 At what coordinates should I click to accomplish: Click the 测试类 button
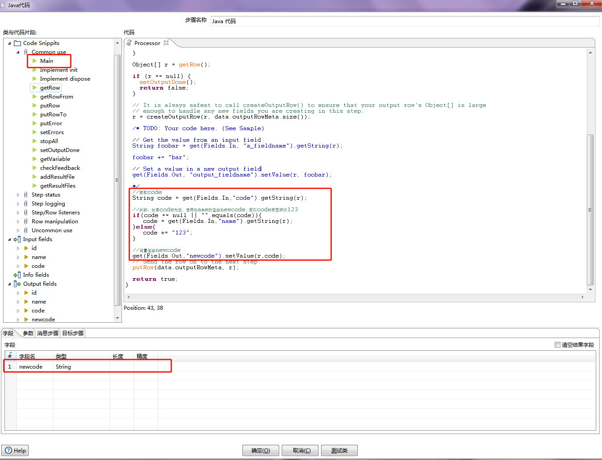tap(339, 450)
